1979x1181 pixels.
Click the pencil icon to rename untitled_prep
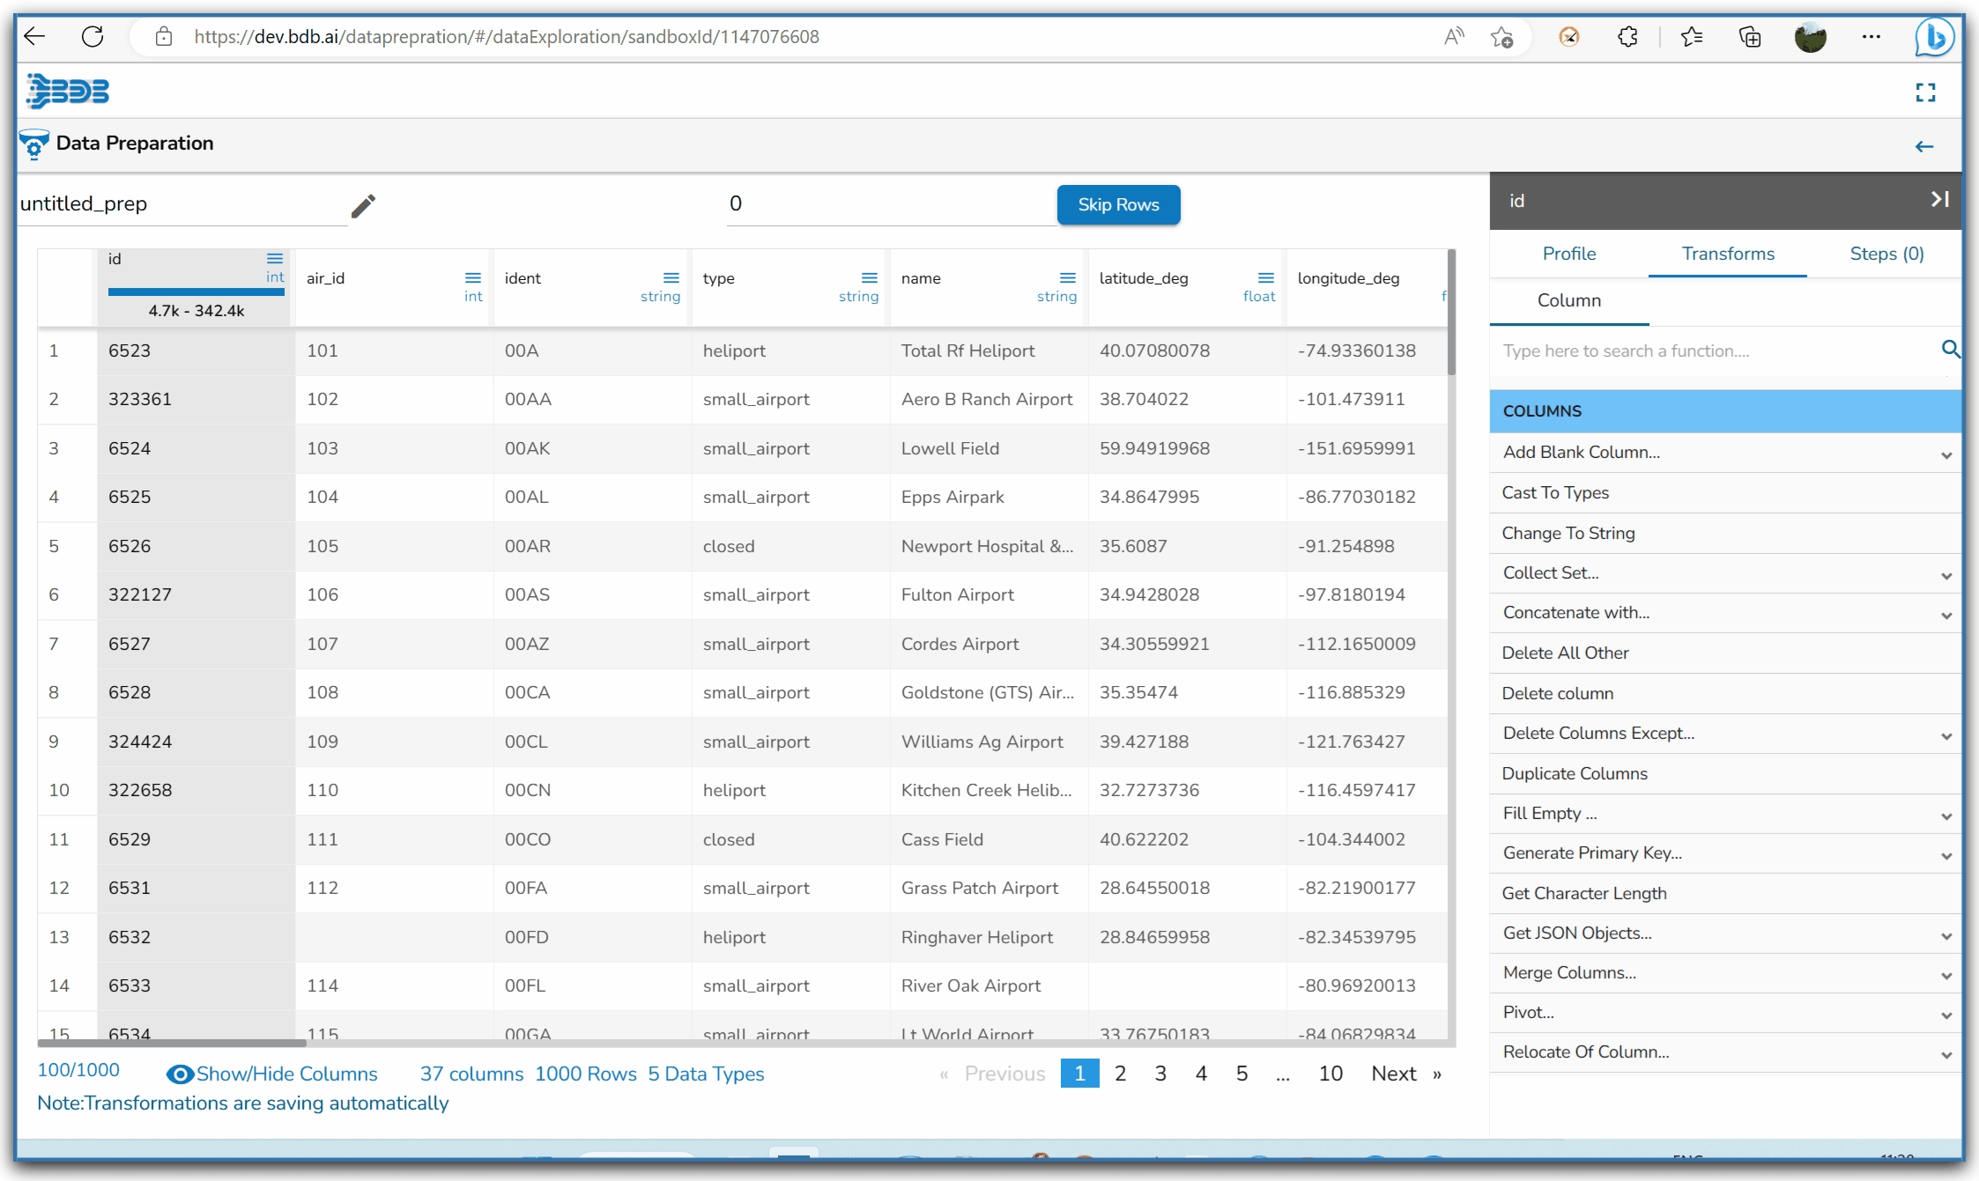pyautogui.click(x=363, y=205)
